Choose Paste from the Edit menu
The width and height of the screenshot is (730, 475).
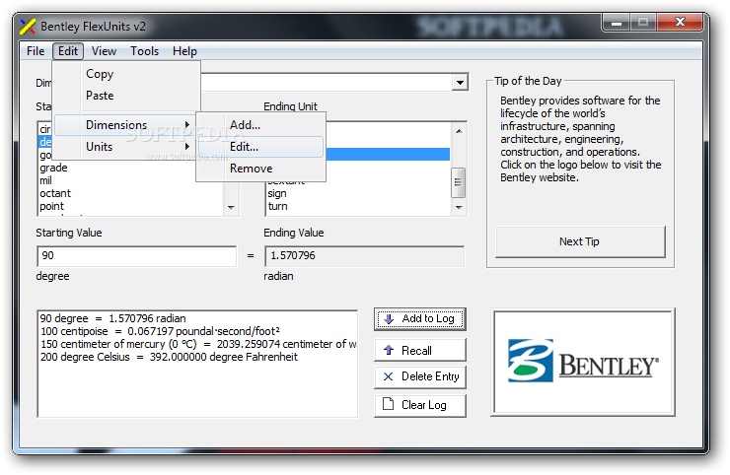126,96
